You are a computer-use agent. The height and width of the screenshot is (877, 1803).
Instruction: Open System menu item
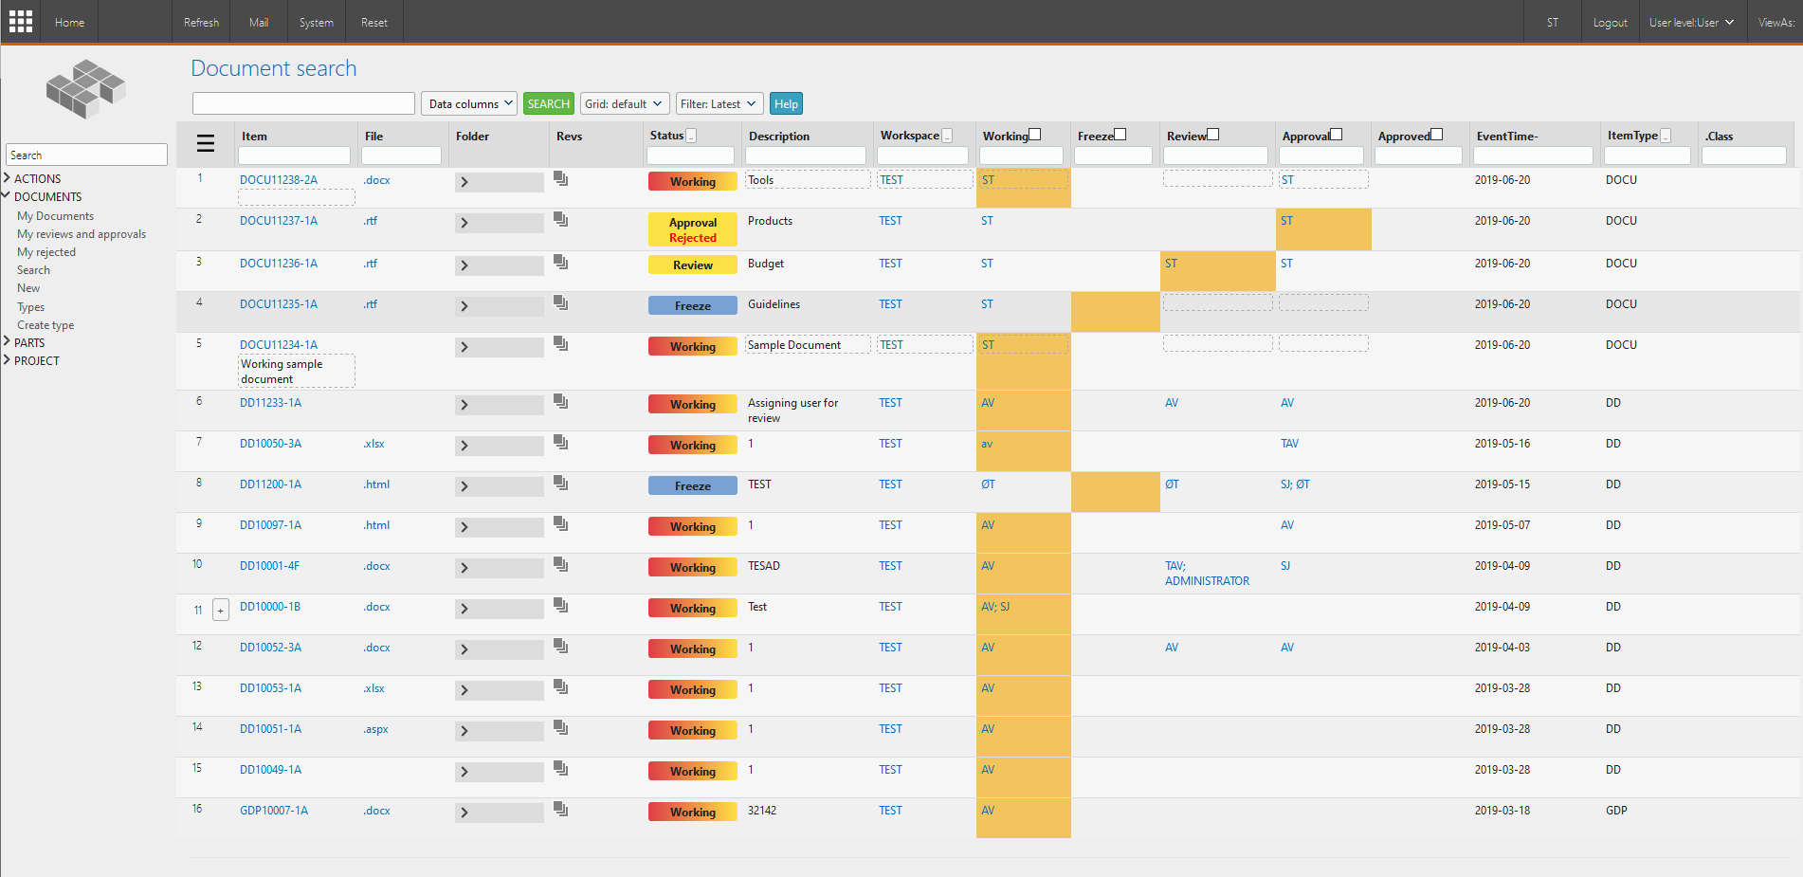[316, 22]
